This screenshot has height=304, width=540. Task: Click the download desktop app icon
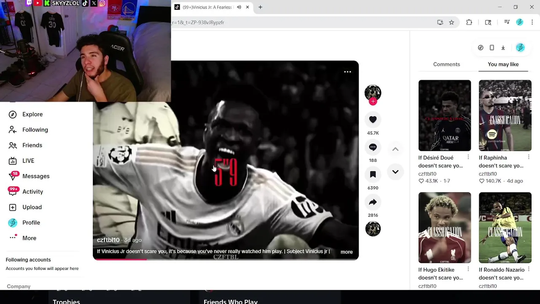pyautogui.click(x=503, y=48)
